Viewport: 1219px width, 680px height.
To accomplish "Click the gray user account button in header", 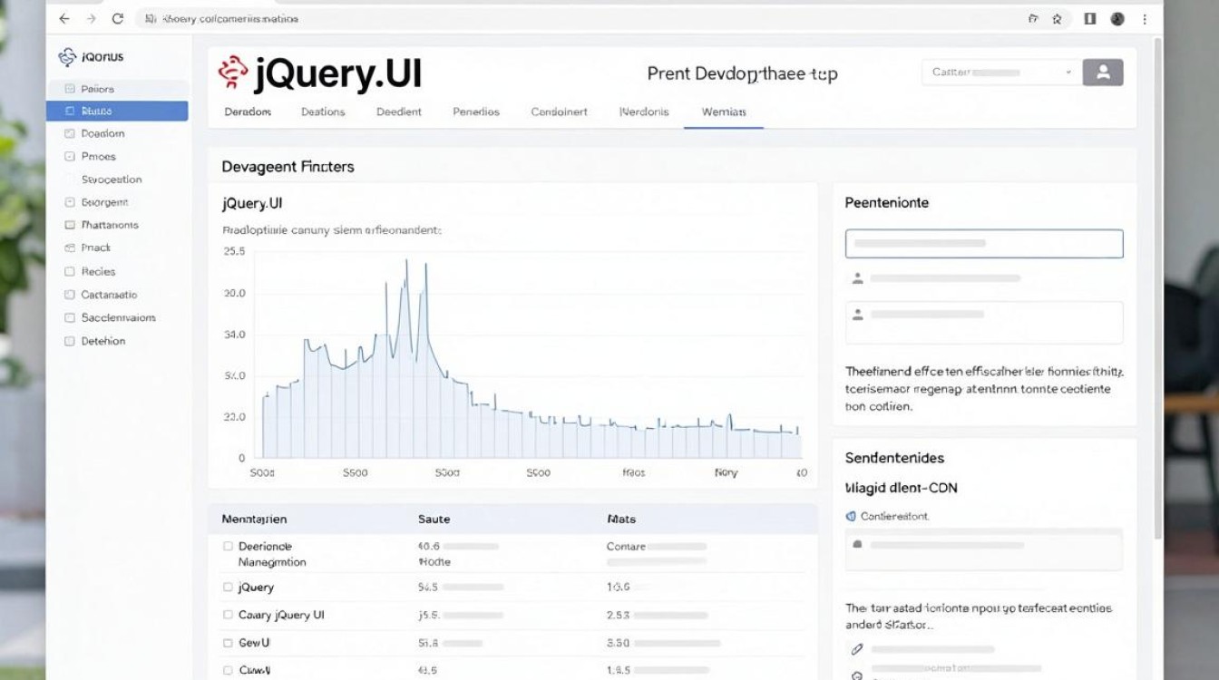I will tap(1103, 73).
